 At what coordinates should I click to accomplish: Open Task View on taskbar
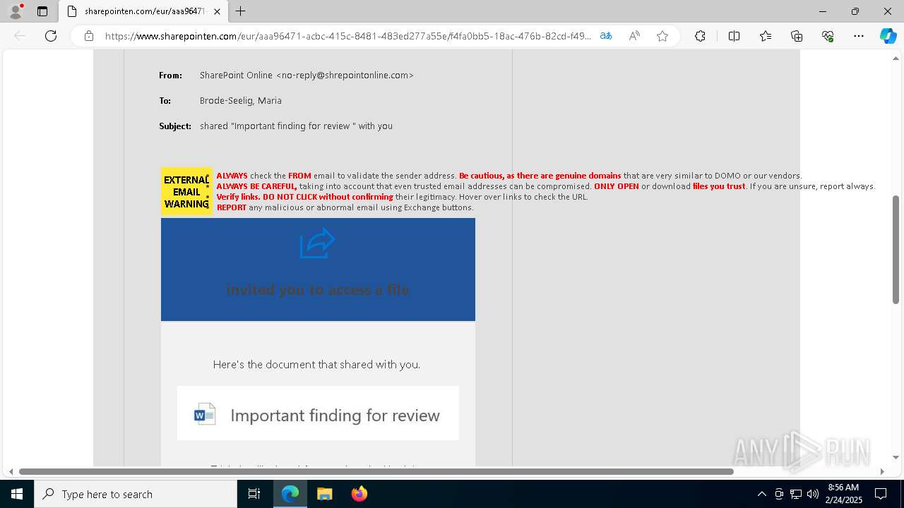click(x=254, y=494)
